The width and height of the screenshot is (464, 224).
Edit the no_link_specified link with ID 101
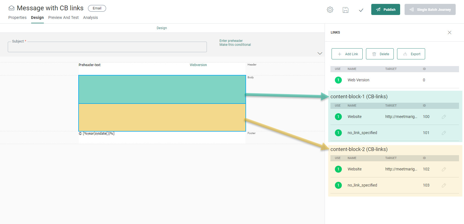[444, 133]
